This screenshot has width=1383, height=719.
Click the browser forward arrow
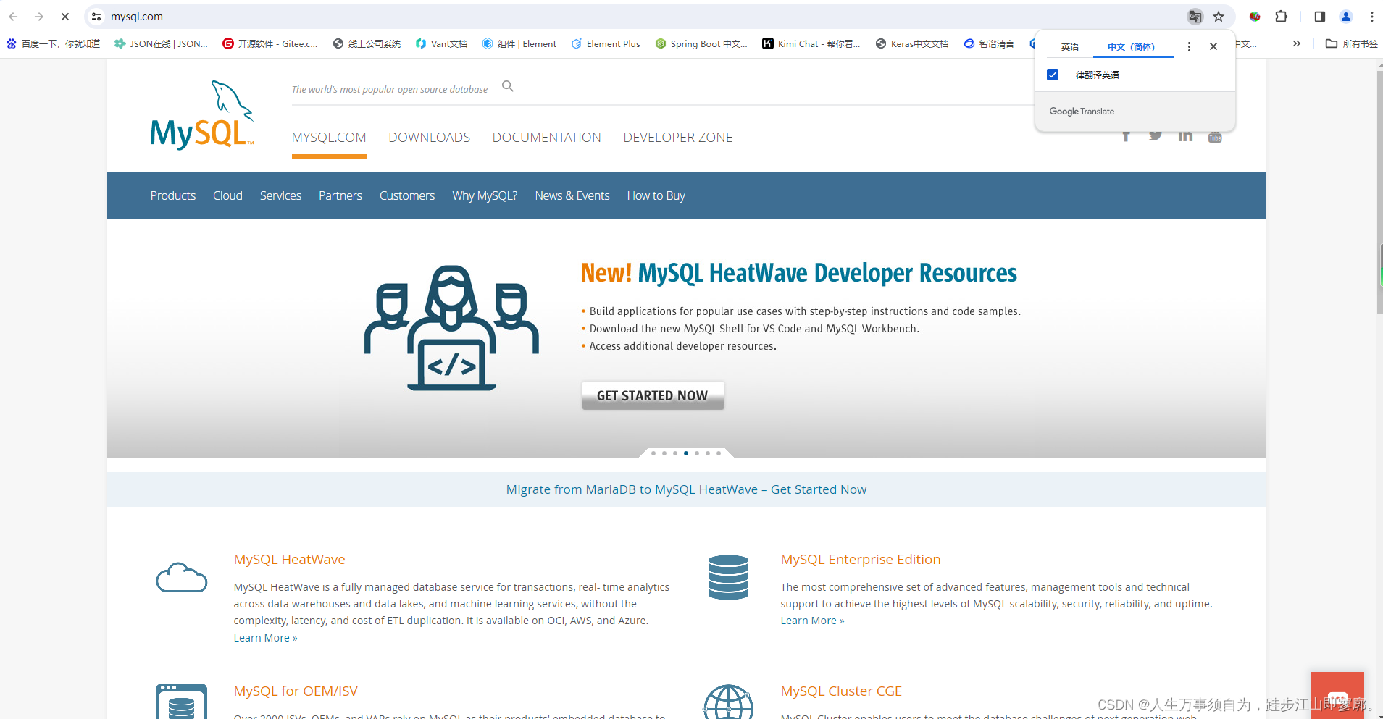(39, 17)
